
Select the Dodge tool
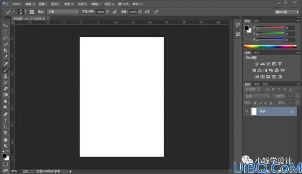[6, 107]
